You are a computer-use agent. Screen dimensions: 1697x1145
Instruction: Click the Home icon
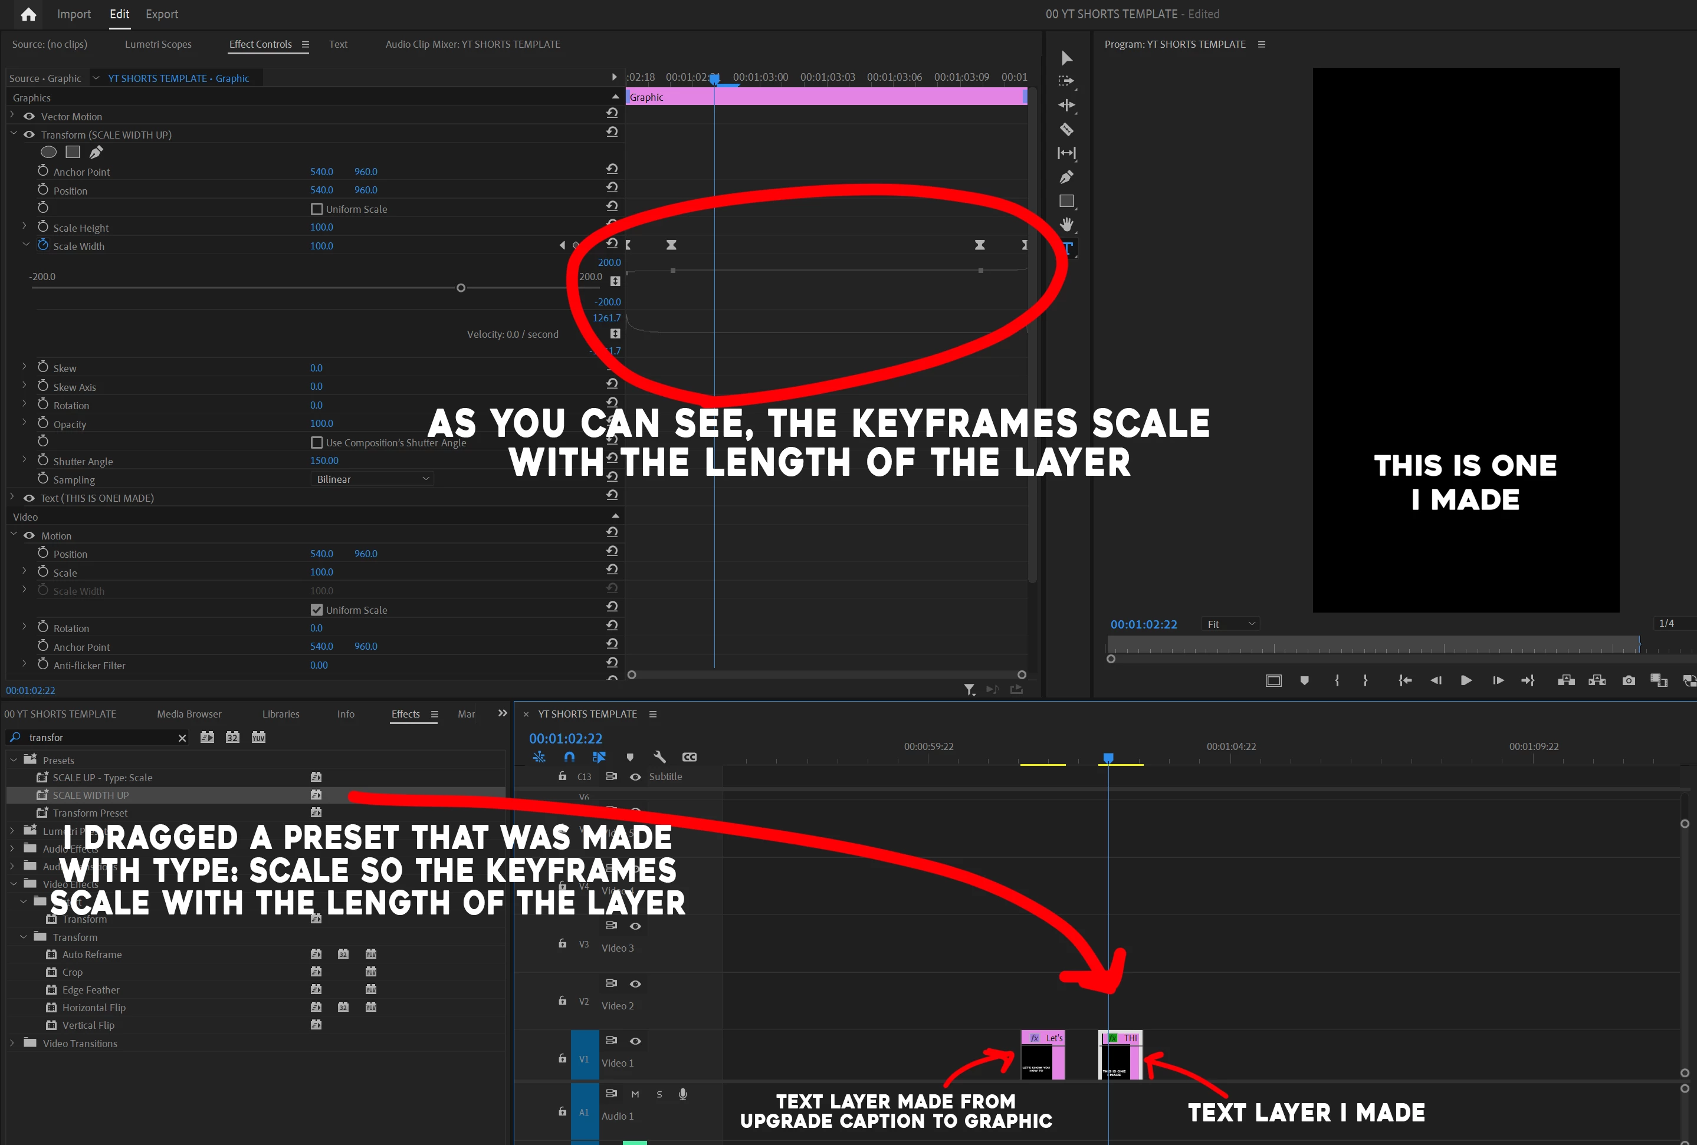(28, 14)
